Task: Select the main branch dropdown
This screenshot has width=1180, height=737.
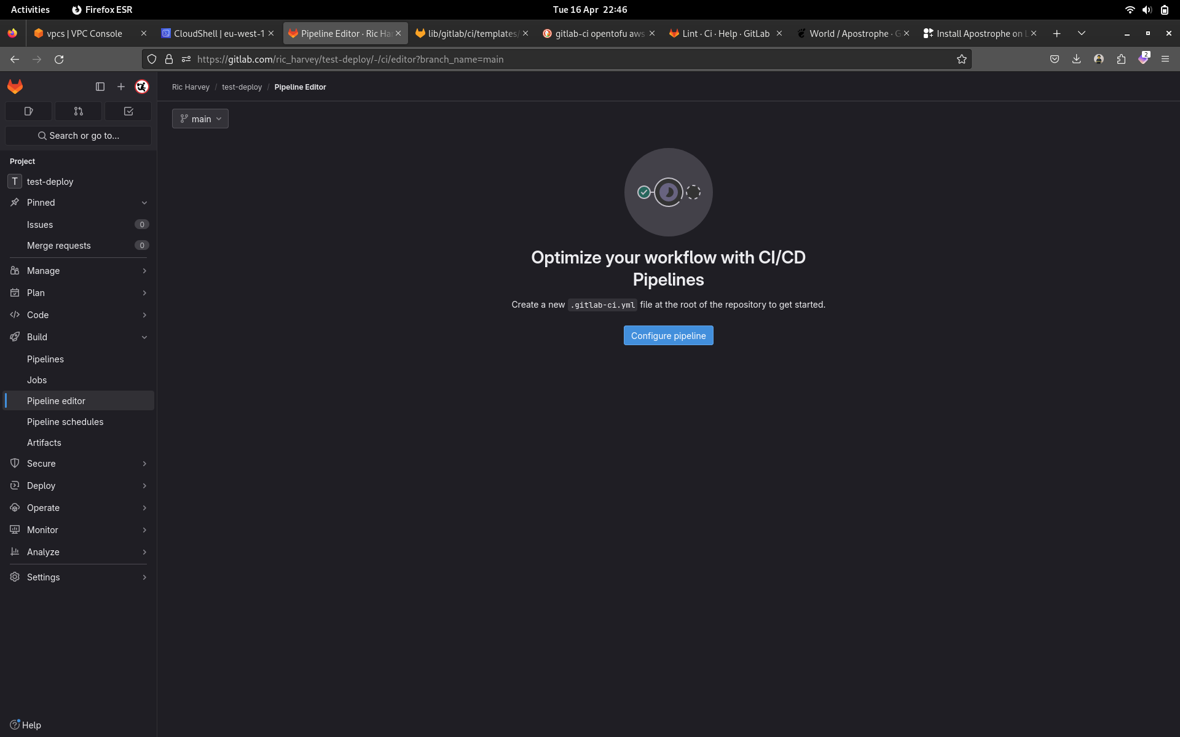Action: [200, 119]
